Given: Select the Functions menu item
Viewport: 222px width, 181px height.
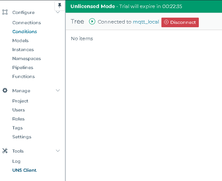Looking at the screenshot, I should [24, 76].
